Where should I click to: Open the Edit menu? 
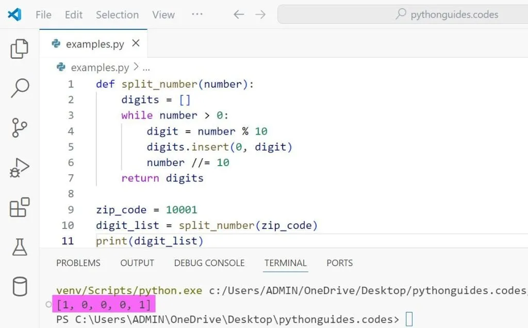[x=74, y=14]
